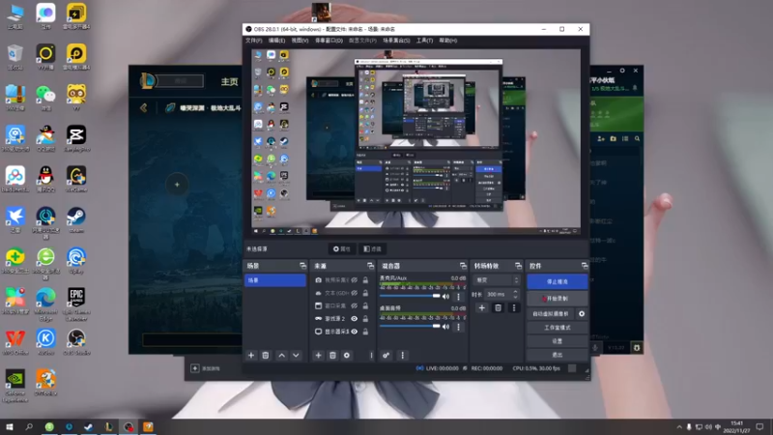
Task: Open the File (F) menu in OBS
Action: click(x=253, y=41)
